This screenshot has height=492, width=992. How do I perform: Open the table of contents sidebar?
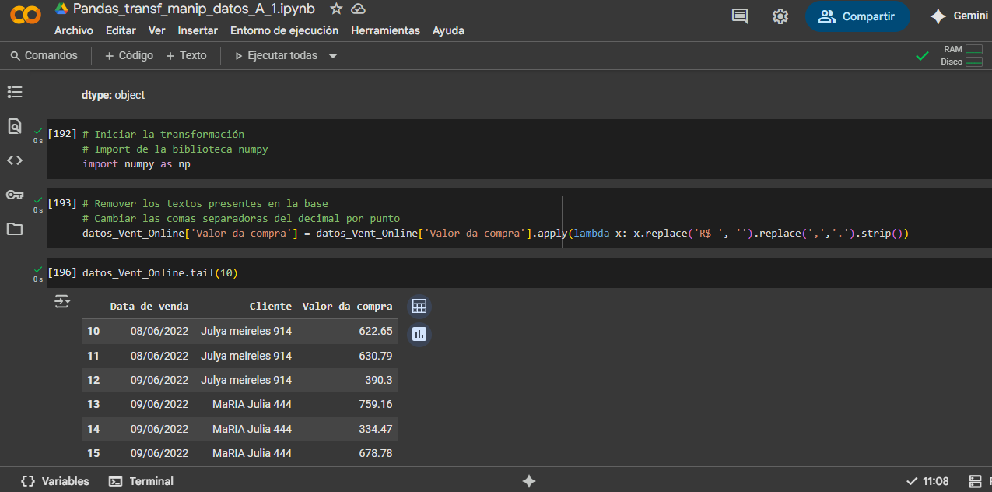click(15, 92)
